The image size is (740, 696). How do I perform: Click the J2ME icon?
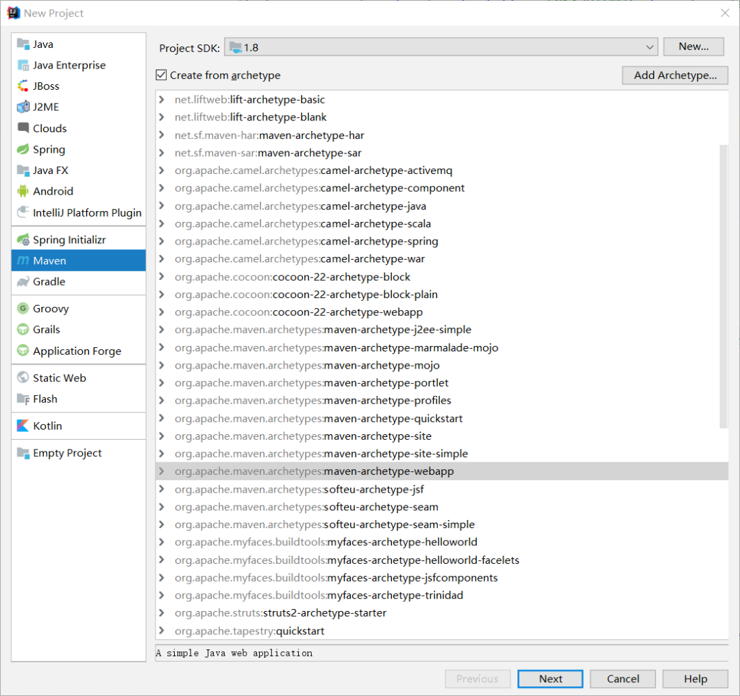coord(23,107)
